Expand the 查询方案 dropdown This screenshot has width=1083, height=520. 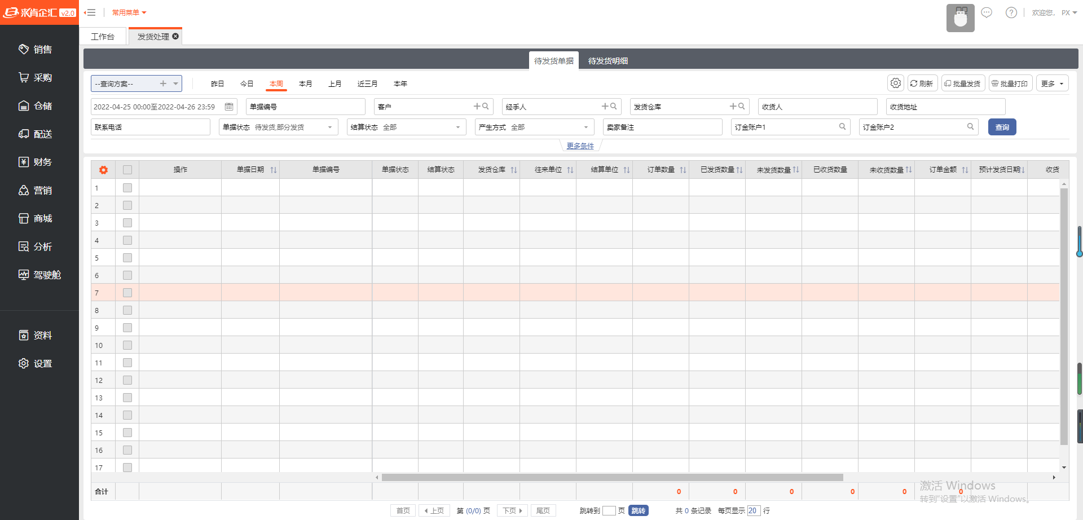pyautogui.click(x=176, y=83)
